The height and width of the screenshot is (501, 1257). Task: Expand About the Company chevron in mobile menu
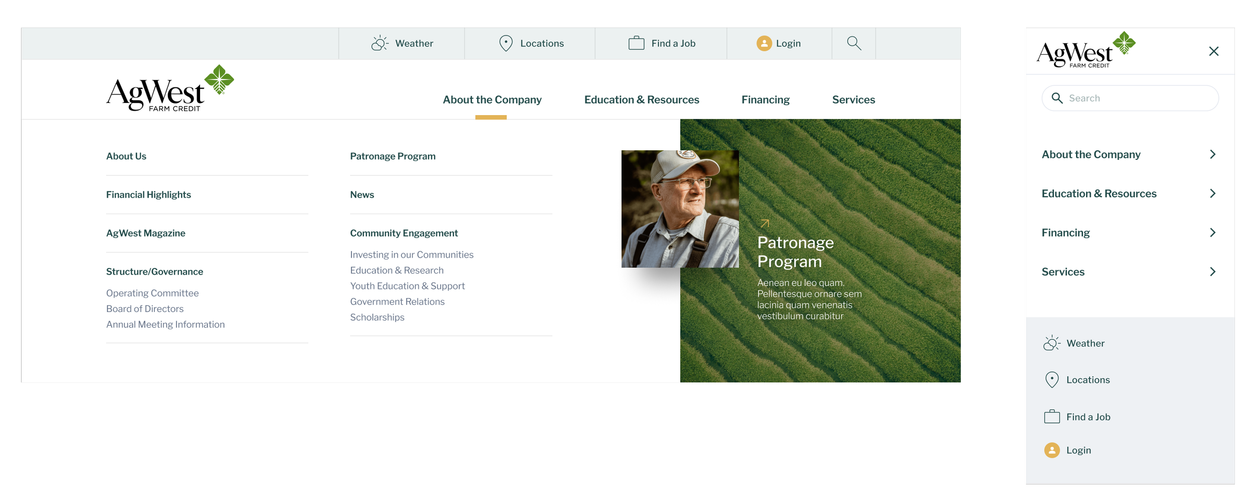(1213, 154)
